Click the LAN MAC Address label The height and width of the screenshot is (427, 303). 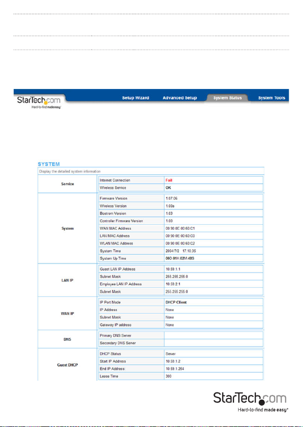[114, 236]
